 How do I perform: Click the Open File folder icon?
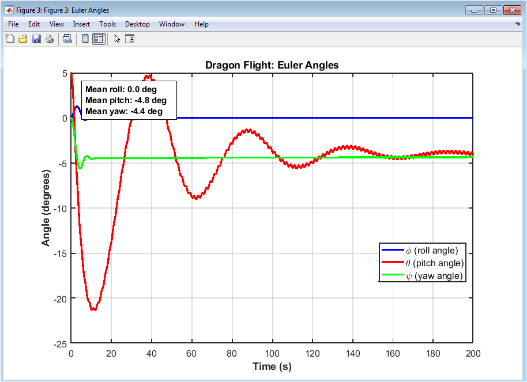pos(23,39)
